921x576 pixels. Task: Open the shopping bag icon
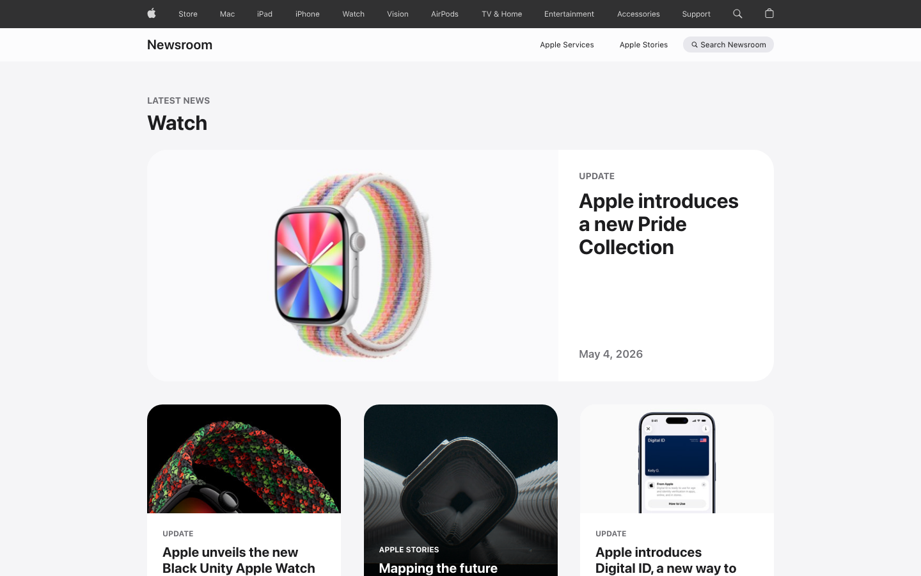769,13
